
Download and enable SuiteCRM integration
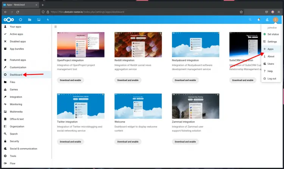pos(243,80)
